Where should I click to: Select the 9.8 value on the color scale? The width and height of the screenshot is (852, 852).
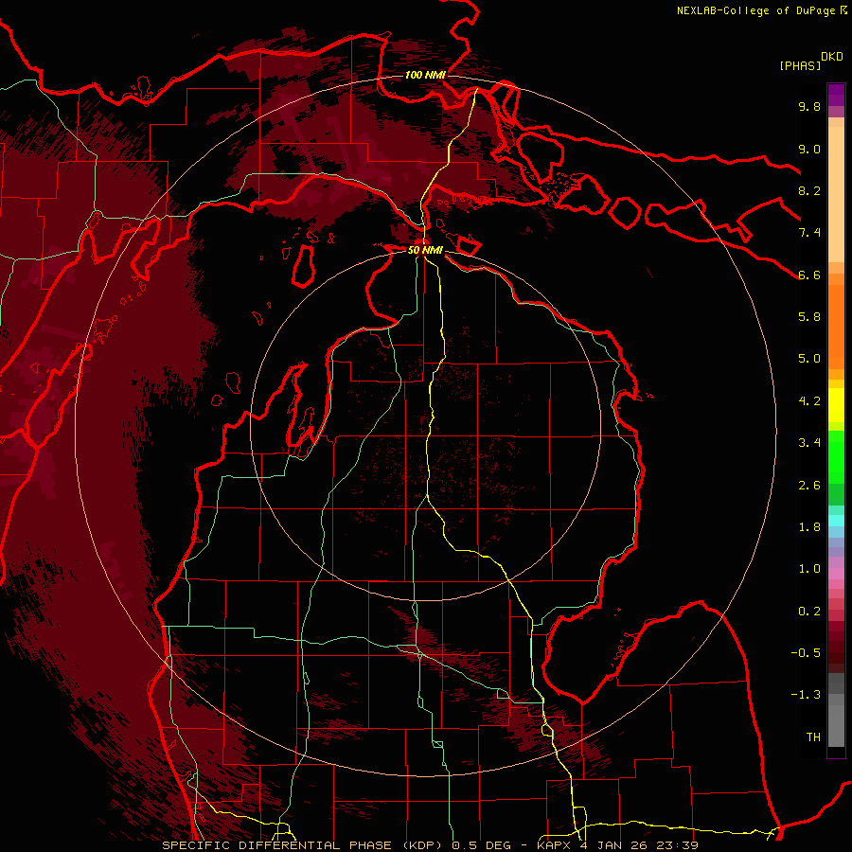(x=809, y=106)
